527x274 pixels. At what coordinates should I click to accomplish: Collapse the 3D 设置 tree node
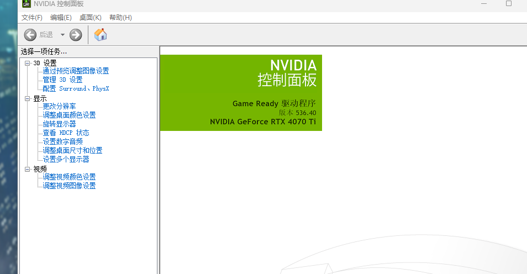point(27,63)
